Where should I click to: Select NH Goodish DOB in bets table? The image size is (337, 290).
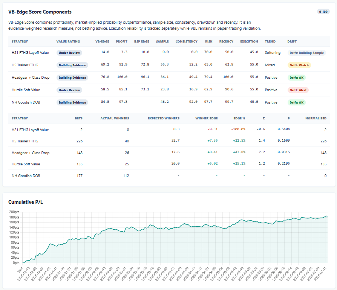click(26, 176)
